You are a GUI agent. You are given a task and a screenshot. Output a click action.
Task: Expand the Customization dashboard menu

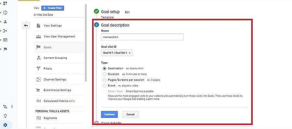coord(5,3)
